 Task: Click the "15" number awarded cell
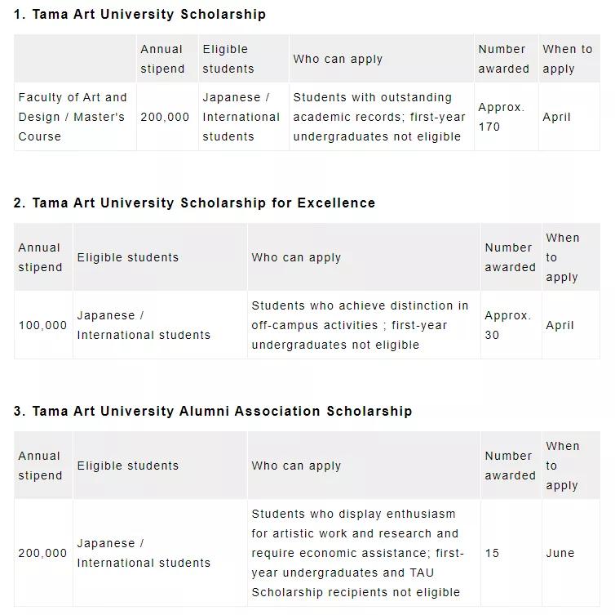click(x=492, y=553)
